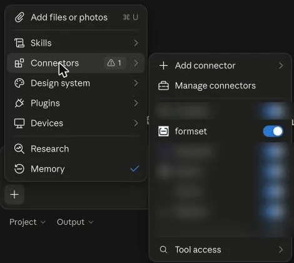
Task: Toggle the Memory checkmark
Action: click(134, 168)
